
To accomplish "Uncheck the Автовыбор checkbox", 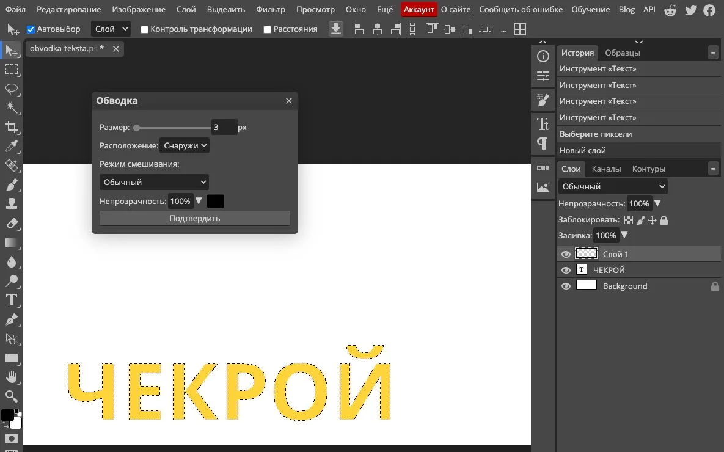I will point(31,29).
